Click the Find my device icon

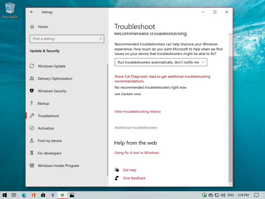32,140
